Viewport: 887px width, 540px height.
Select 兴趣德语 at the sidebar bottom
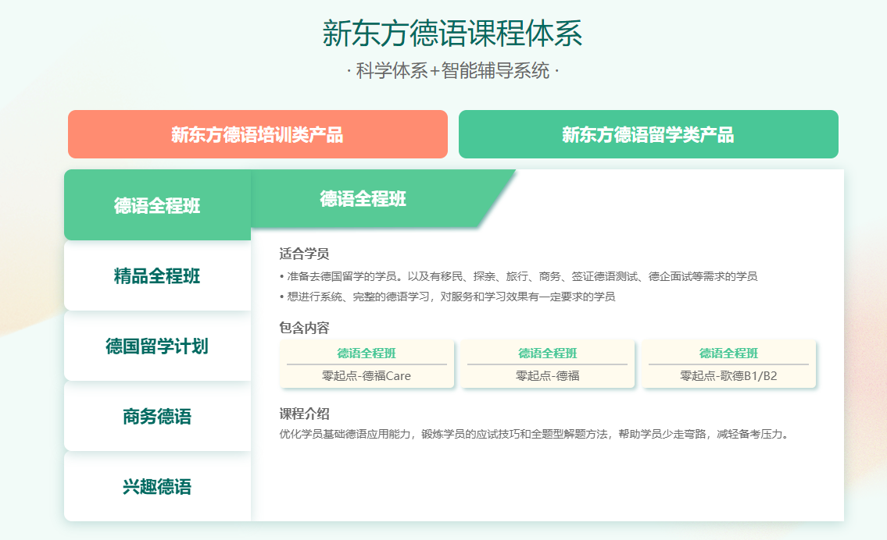tap(157, 487)
